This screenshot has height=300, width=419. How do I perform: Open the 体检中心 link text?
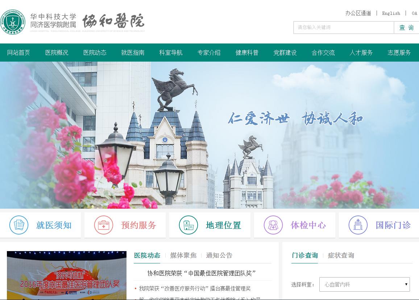coord(308,225)
